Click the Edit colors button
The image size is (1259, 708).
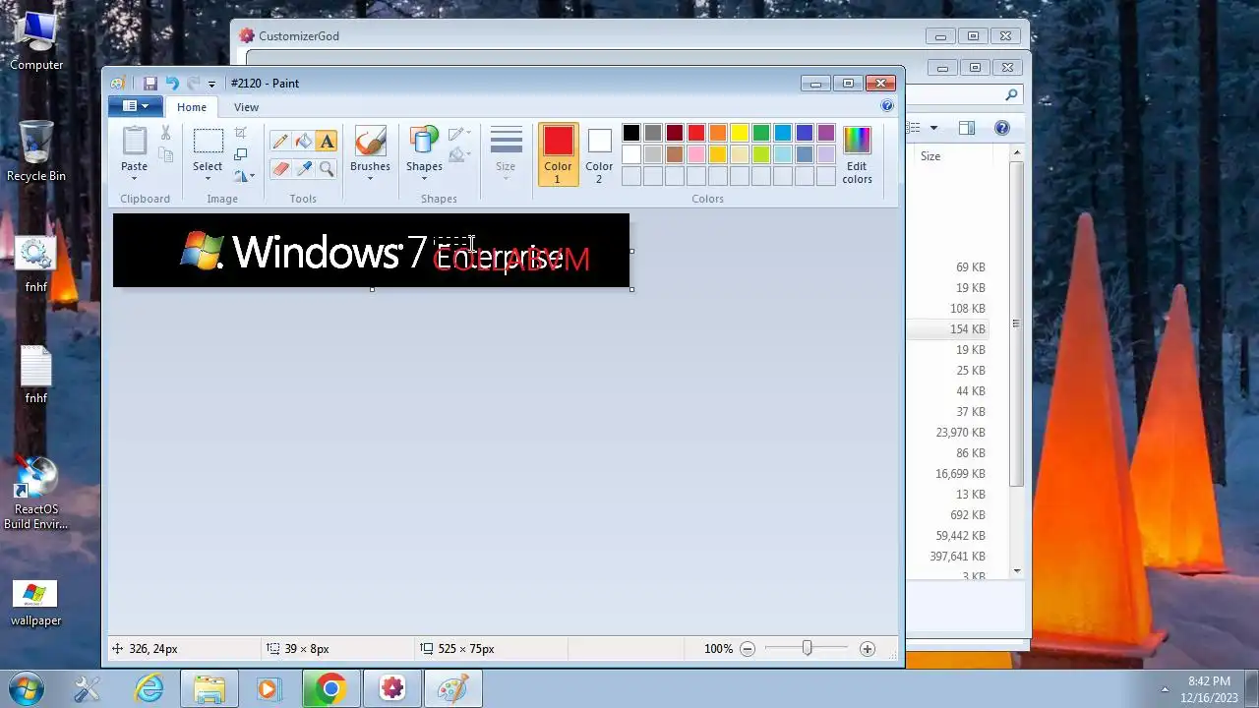857,154
